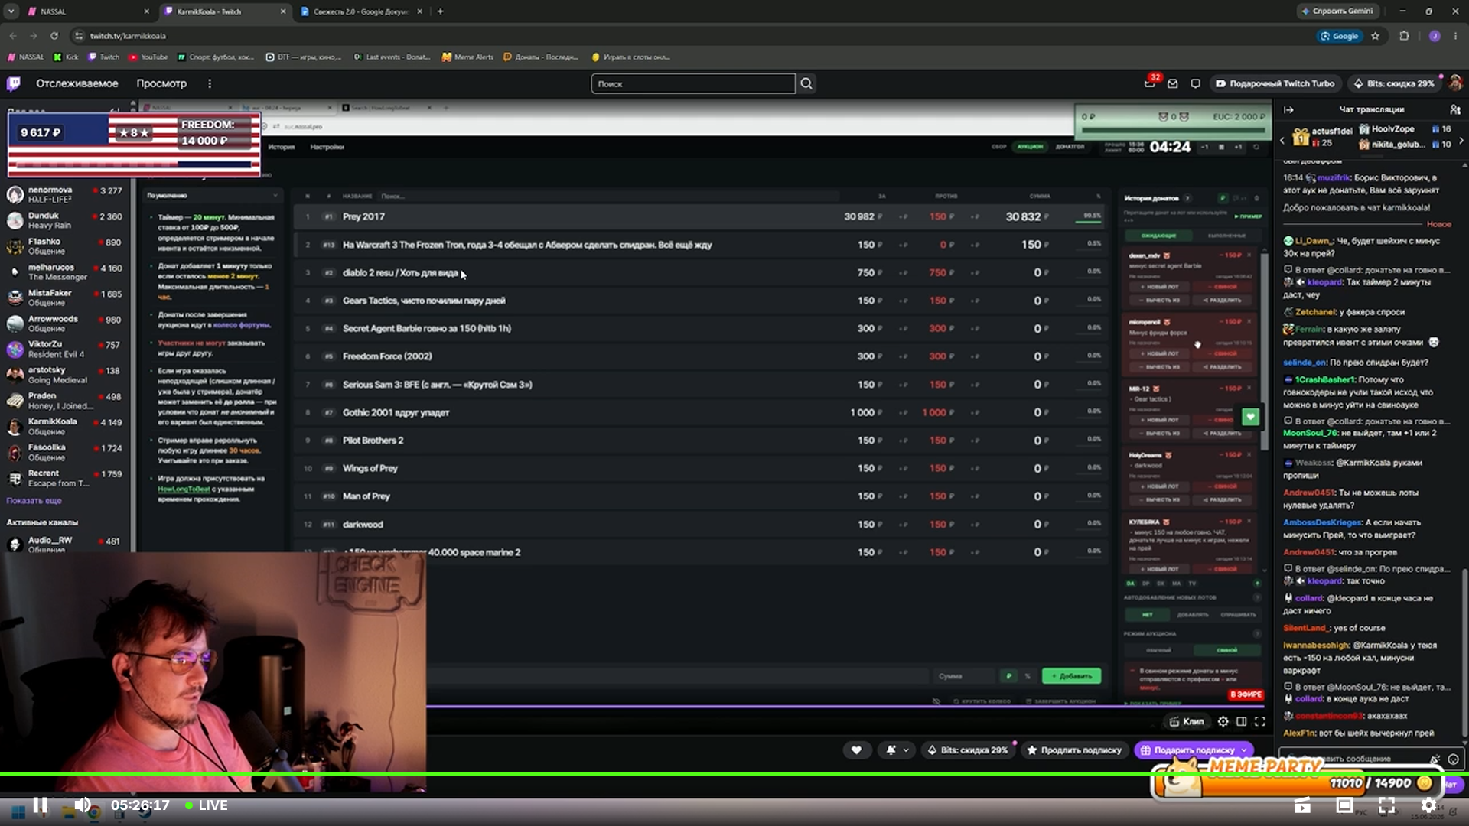1469x826 pixels.
Task: Switch to the KarmikKoala - Twitch tab
Action: pos(224,11)
